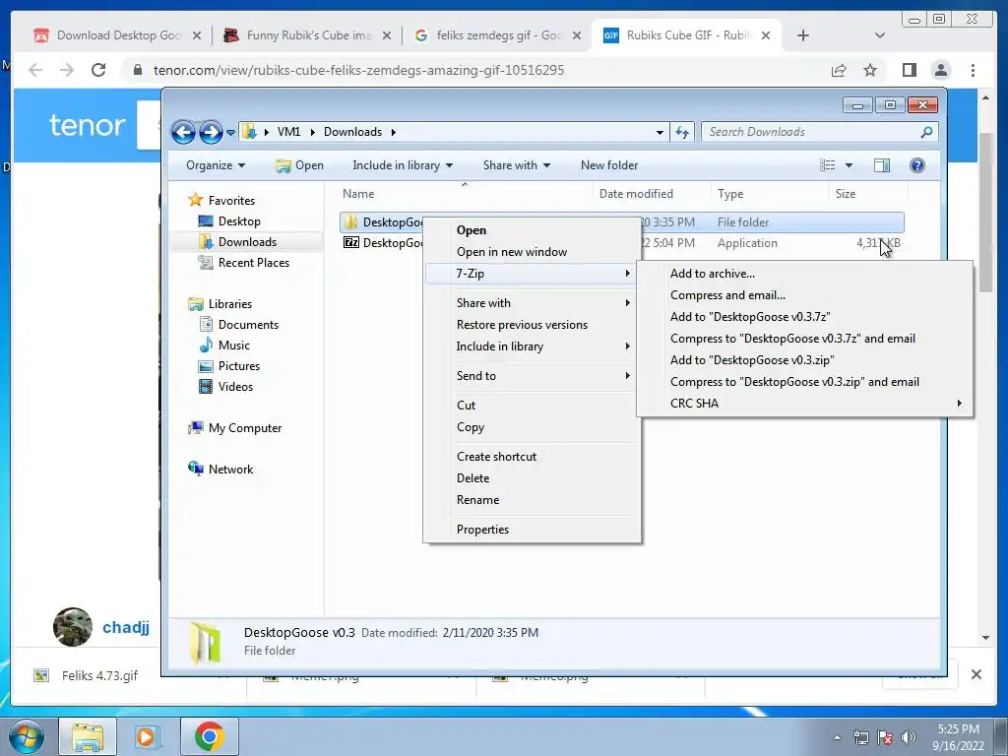The height and width of the screenshot is (756, 1008).
Task: Open Chrome side panel icon
Action: [x=909, y=70]
